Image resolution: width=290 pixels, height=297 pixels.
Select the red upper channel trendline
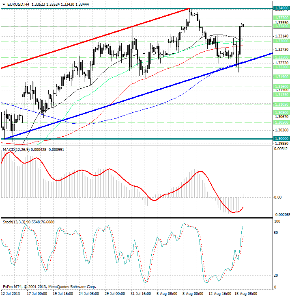(95, 39)
